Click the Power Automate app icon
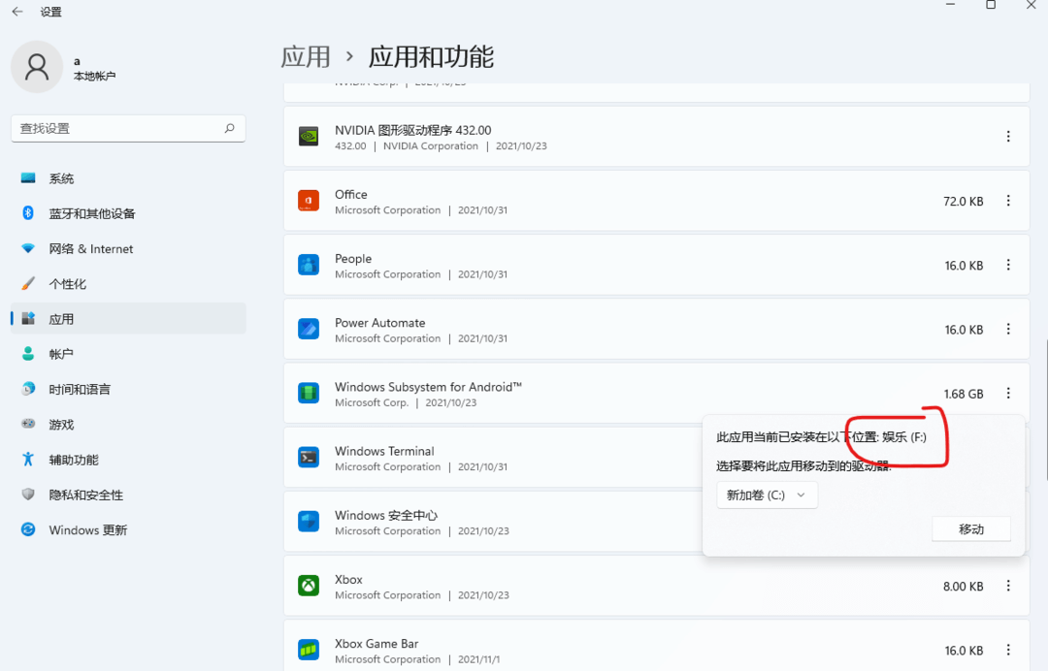Screen dimensions: 1048x671 click(309, 329)
